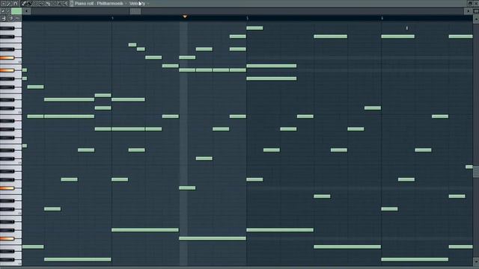
Task: Open the piano roll options menu icon
Action: point(3,4)
